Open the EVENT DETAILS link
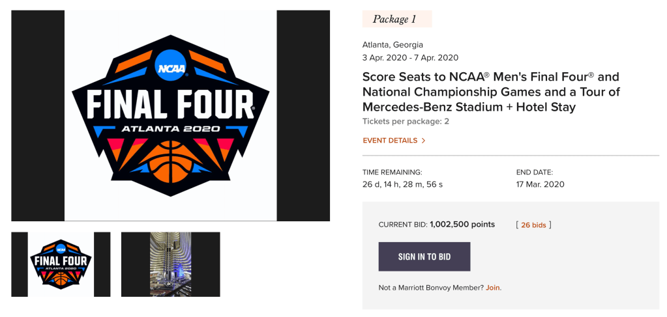 coord(390,141)
